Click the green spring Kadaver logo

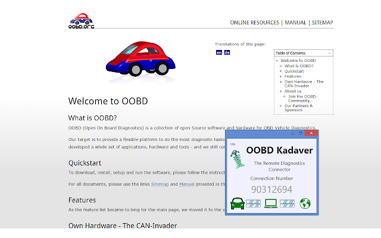coord(237,159)
